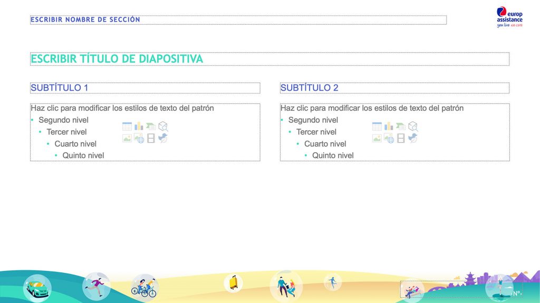
Task: Insert a video in the Subtítulo 1 content placeholder
Action: pos(151,139)
